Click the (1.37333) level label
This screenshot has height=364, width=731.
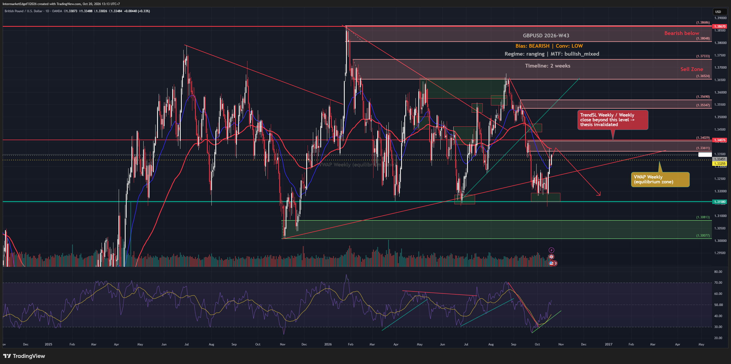703,56
